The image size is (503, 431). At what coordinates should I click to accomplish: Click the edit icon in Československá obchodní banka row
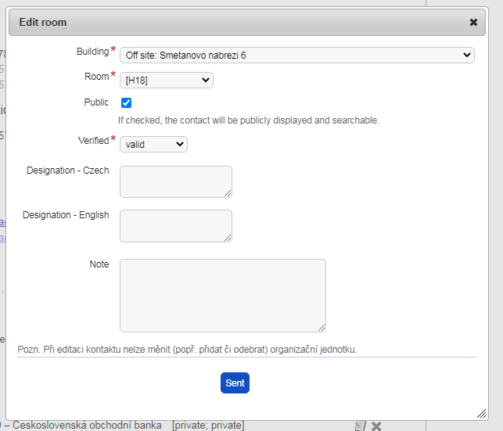point(361,426)
